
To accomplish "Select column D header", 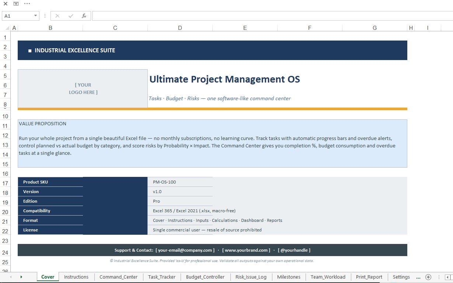I will 180,28.
